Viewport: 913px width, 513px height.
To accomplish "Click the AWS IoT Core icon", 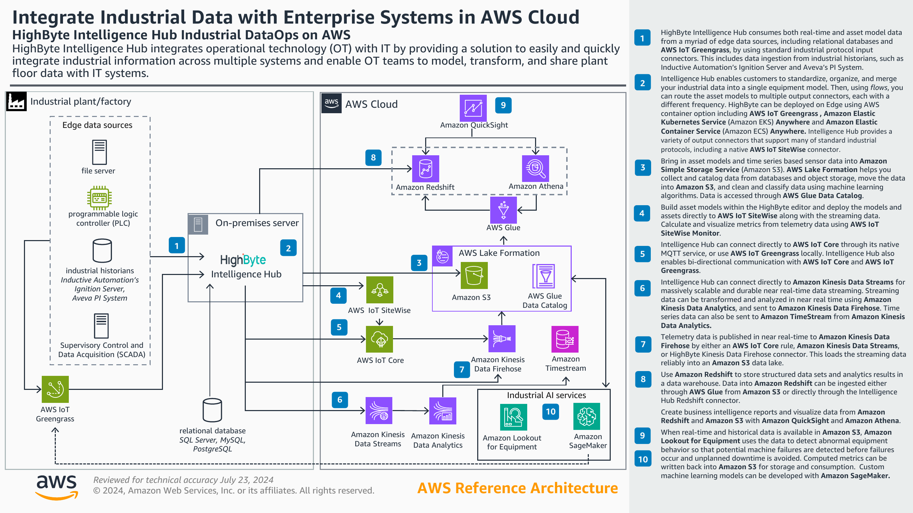I will pyautogui.click(x=380, y=339).
